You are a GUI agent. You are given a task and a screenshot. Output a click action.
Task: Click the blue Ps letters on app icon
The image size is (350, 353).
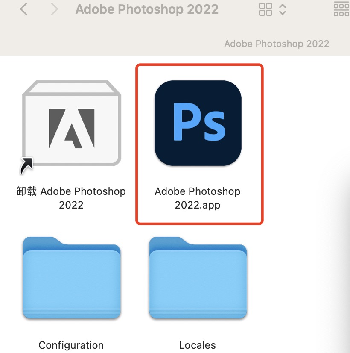click(198, 123)
